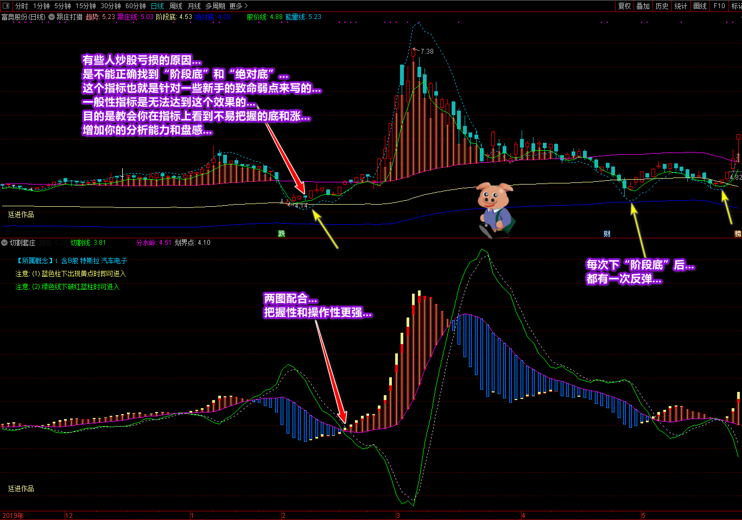Switch to the 周线 weekly tab

pos(176,6)
